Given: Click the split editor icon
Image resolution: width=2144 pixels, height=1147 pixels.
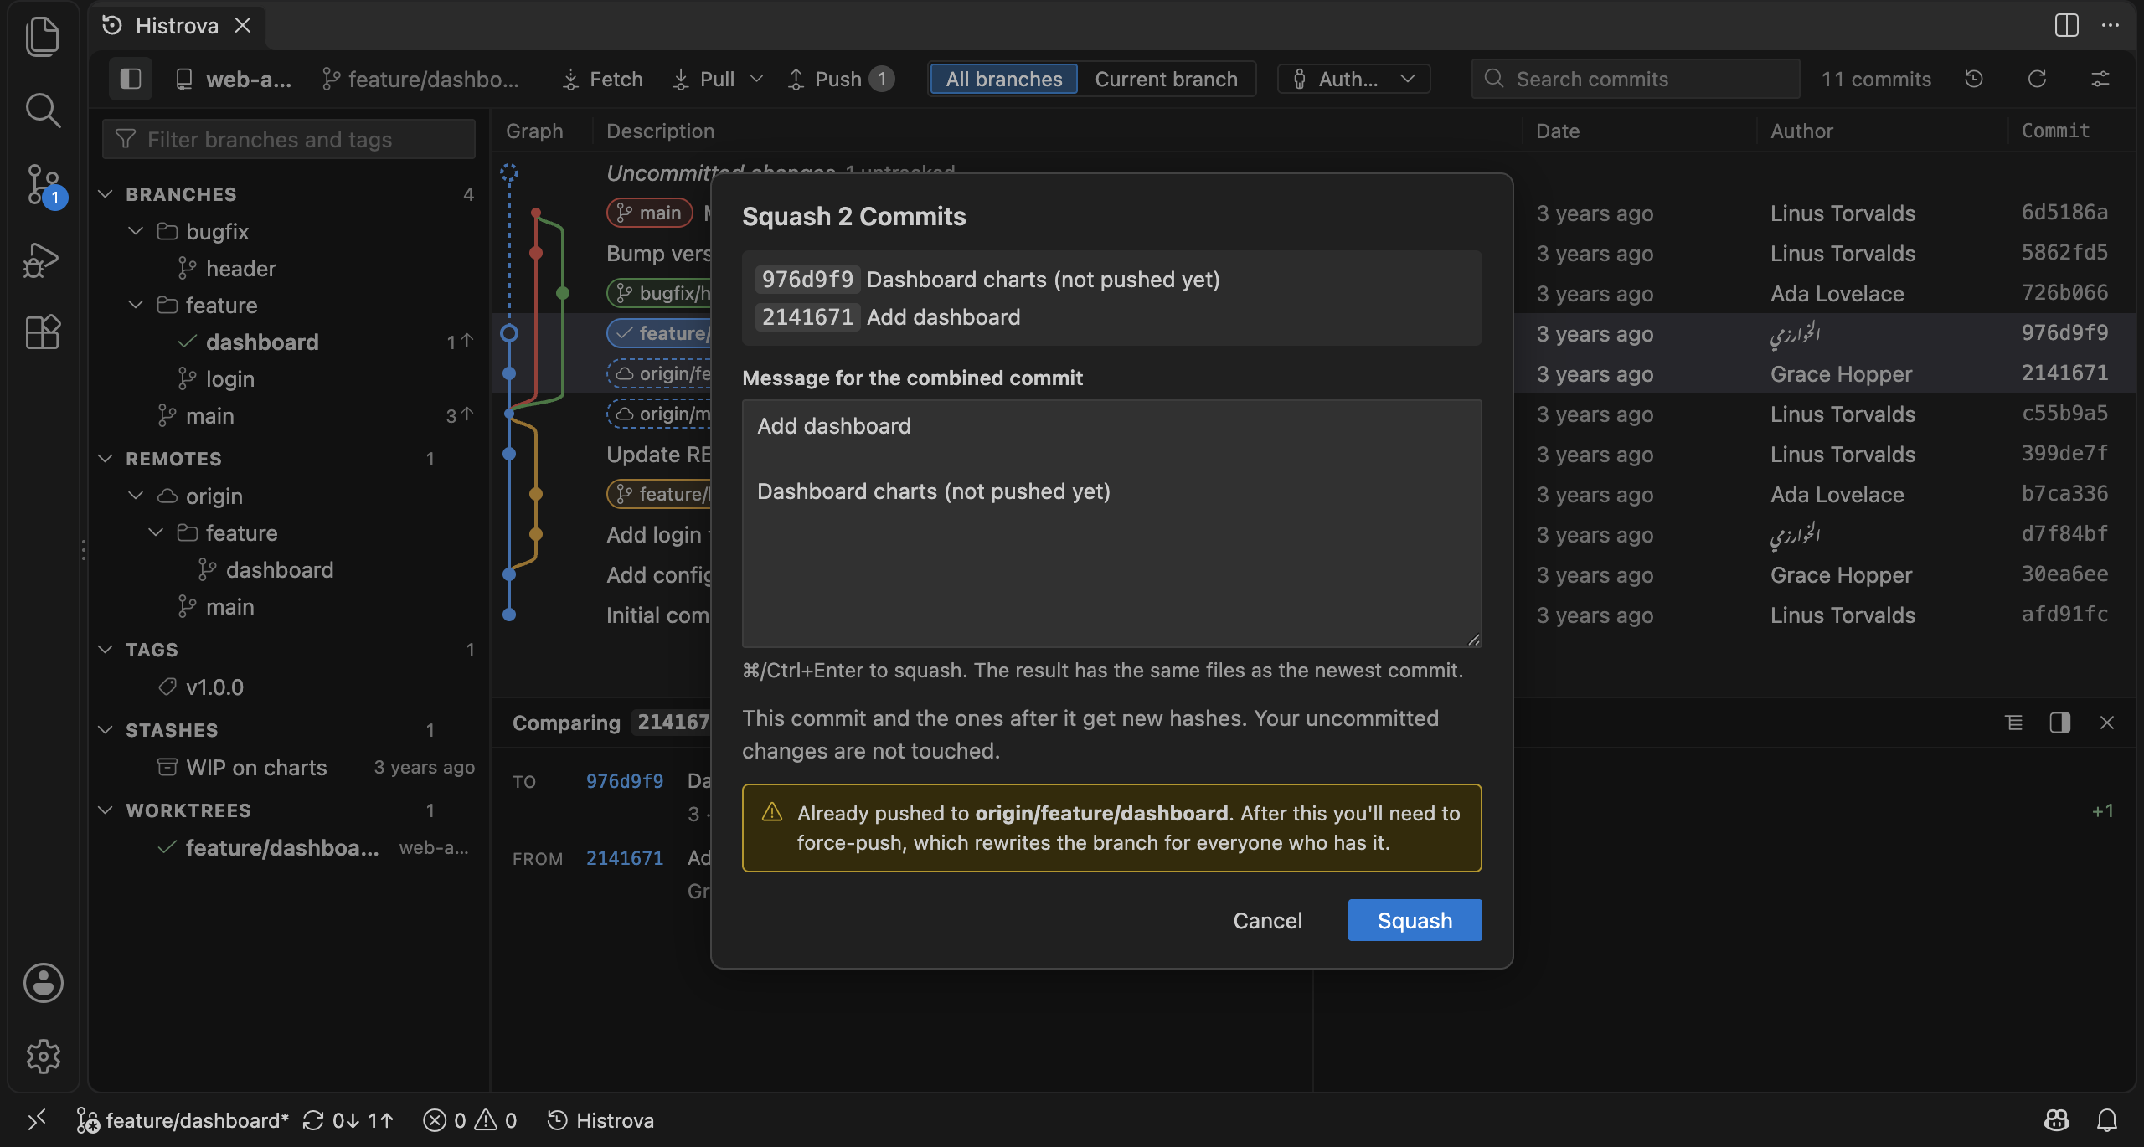Looking at the screenshot, I should pos(2067,25).
